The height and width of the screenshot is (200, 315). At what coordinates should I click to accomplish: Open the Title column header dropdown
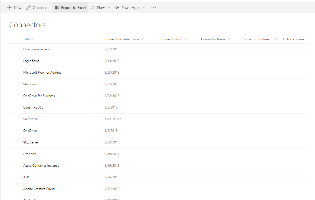[x=32, y=39]
